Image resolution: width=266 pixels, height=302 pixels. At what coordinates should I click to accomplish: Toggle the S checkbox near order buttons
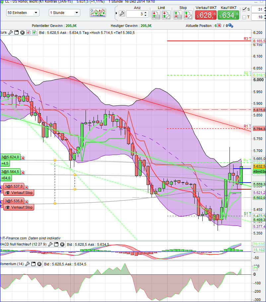pos(244,10)
